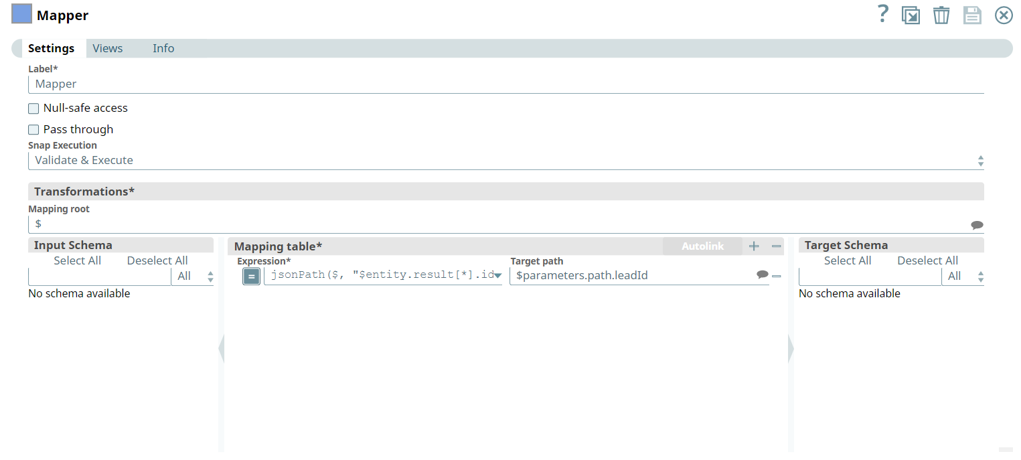Click Deselect All in Input Schema

click(157, 260)
